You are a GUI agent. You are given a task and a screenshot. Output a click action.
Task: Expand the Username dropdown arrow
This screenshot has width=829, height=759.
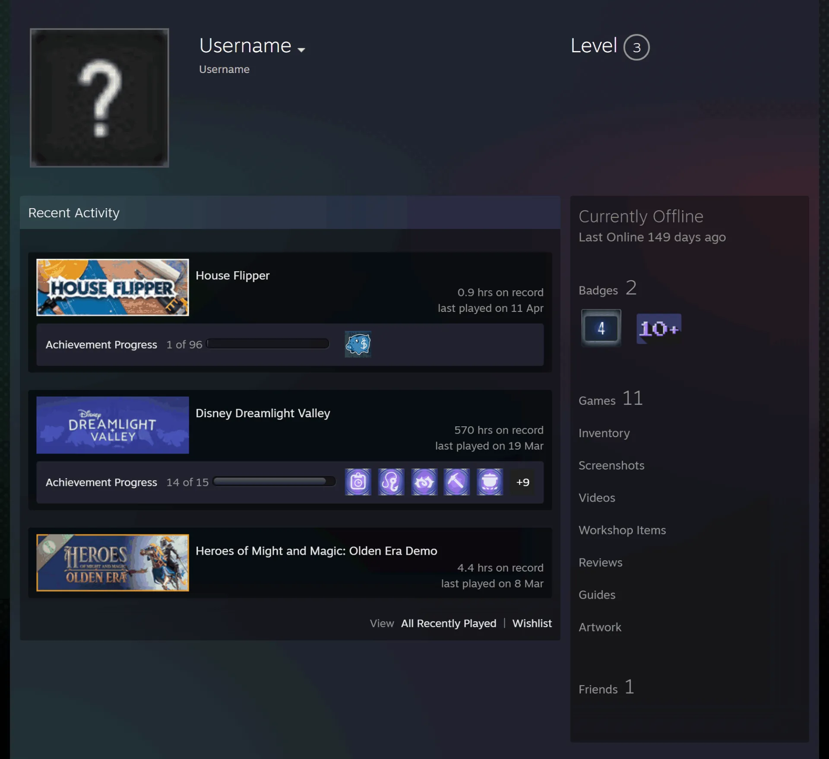coord(301,50)
